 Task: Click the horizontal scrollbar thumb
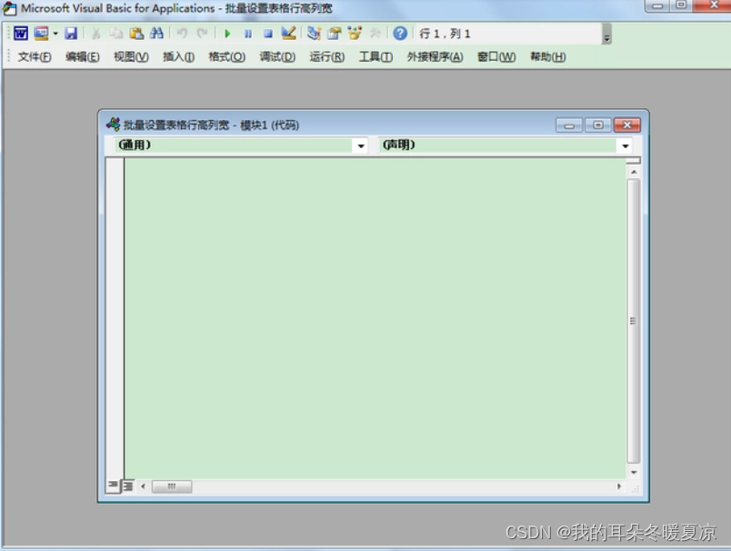(x=172, y=486)
